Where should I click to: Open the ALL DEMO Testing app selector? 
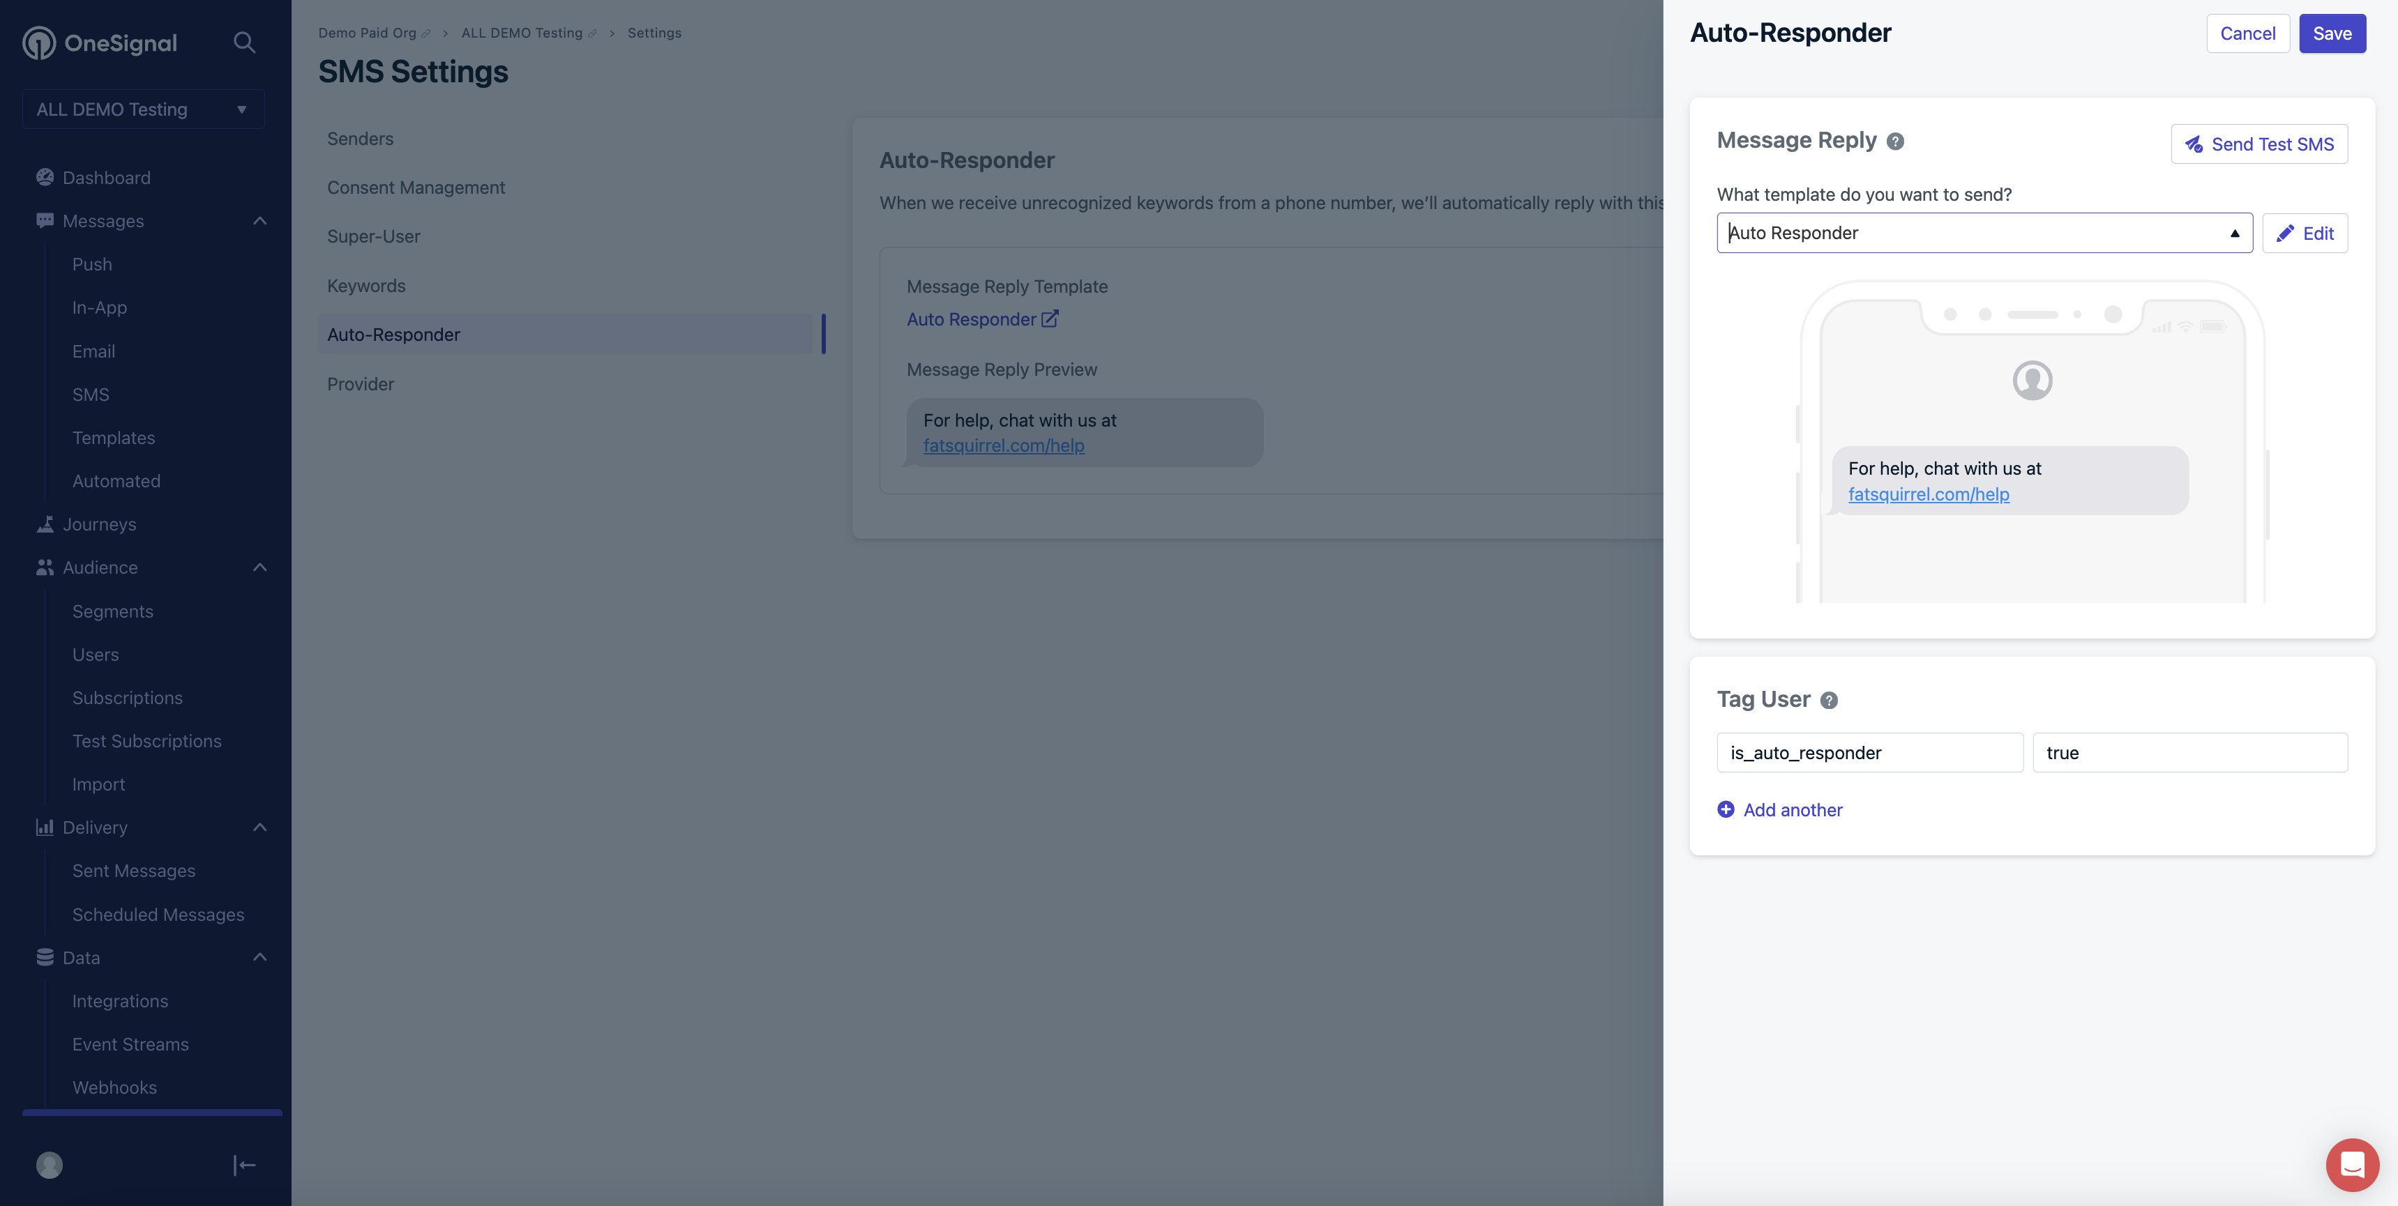[x=144, y=109]
